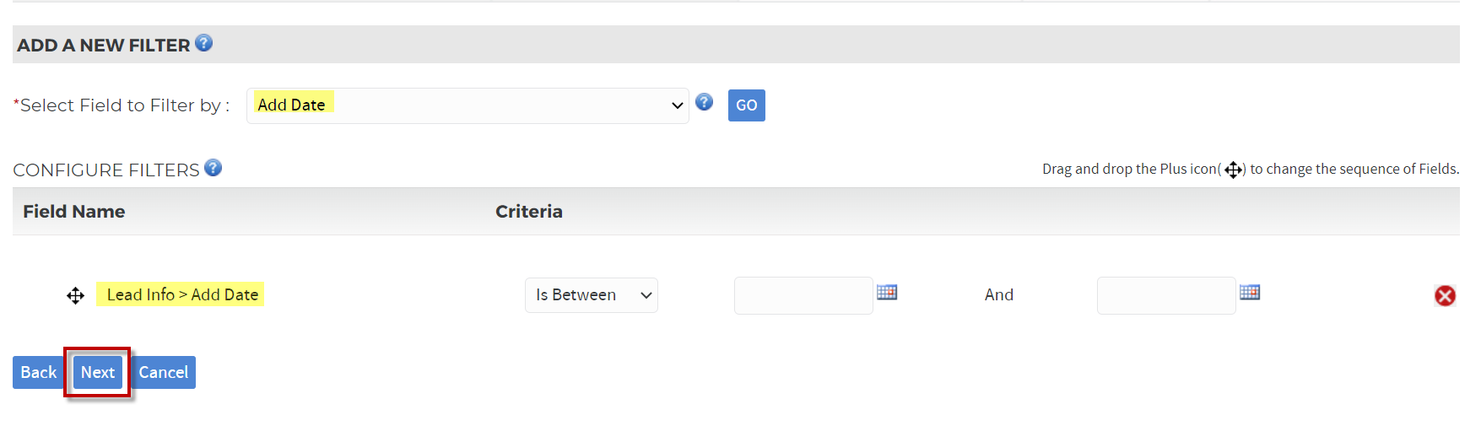
Task: Click the Cancel button
Action: [x=164, y=372]
